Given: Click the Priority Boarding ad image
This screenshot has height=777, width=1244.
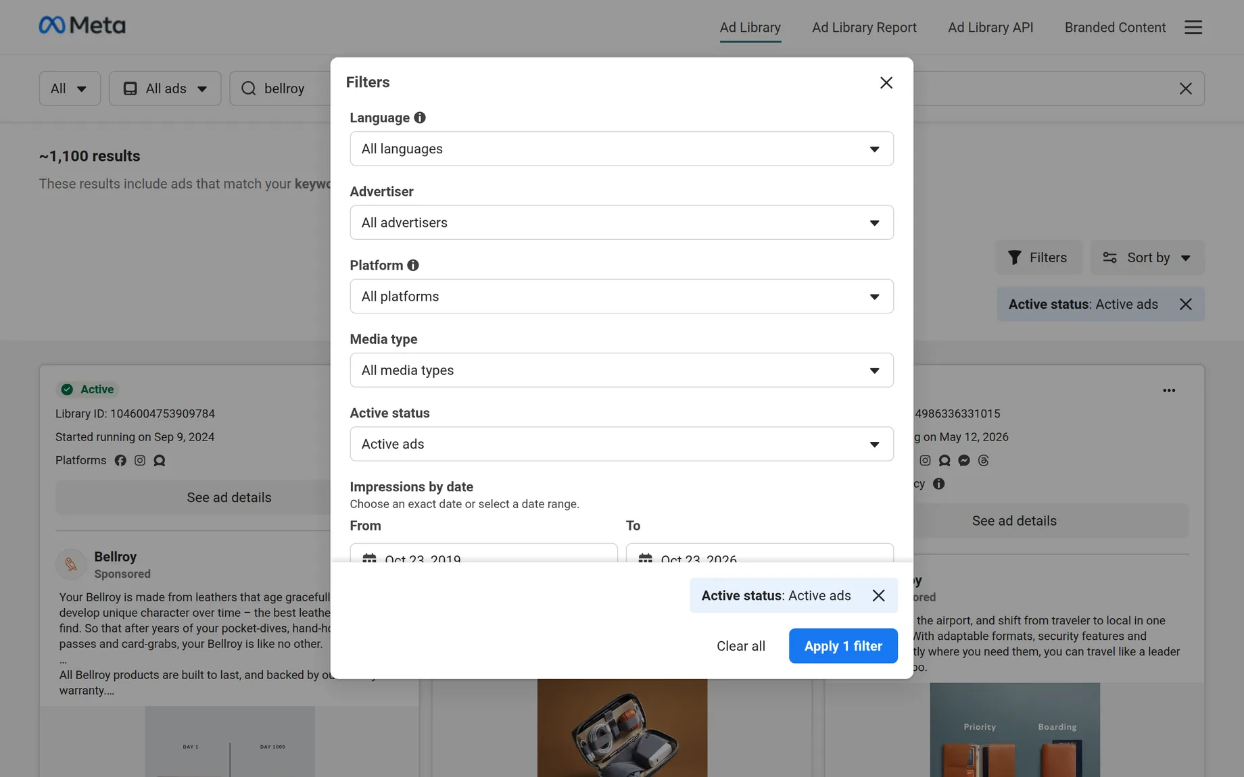Looking at the screenshot, I should [x=1015, y=730].
